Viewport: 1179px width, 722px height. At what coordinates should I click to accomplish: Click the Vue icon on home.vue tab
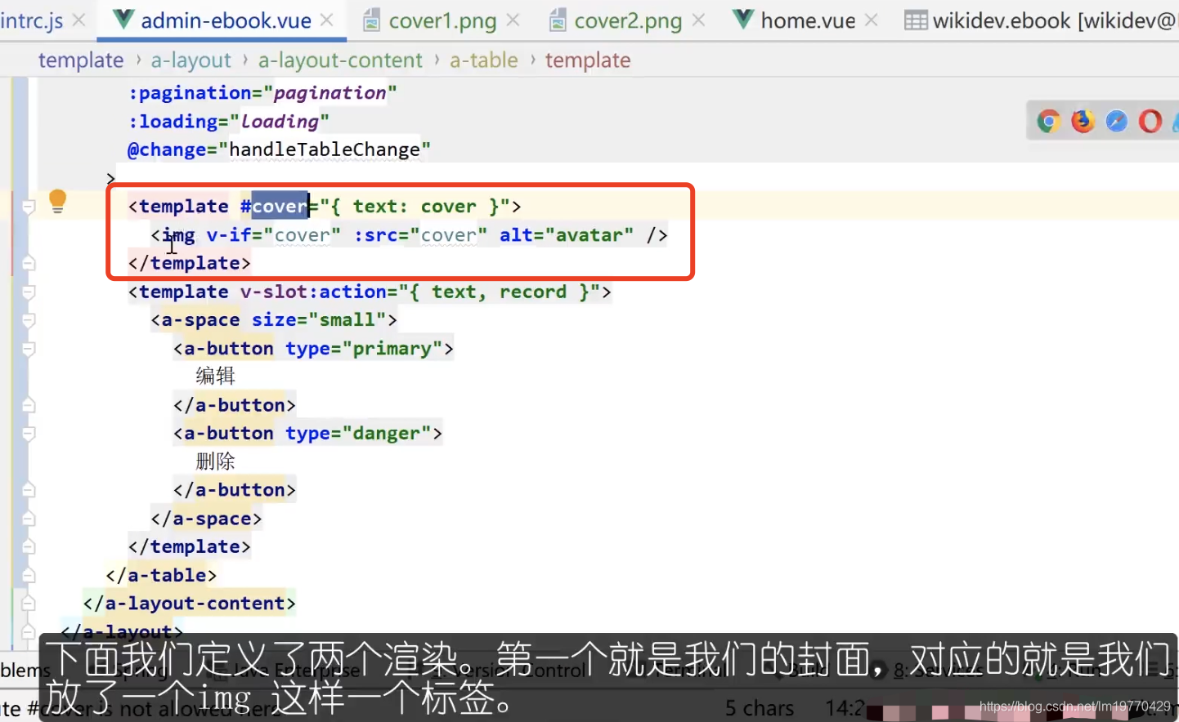(742, 20)
